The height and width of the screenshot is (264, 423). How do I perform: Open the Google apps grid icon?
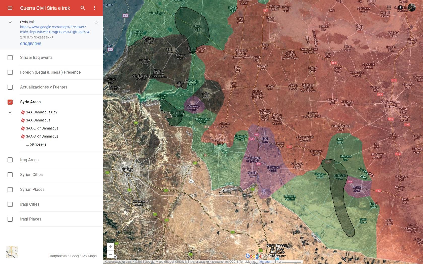click(x=389, y=8)
